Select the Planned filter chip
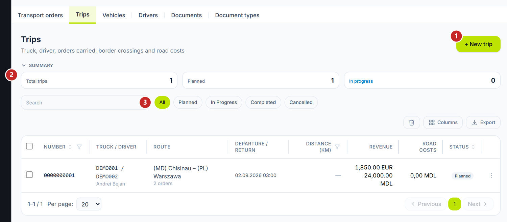The image size is (507, 222). (188, 102)
